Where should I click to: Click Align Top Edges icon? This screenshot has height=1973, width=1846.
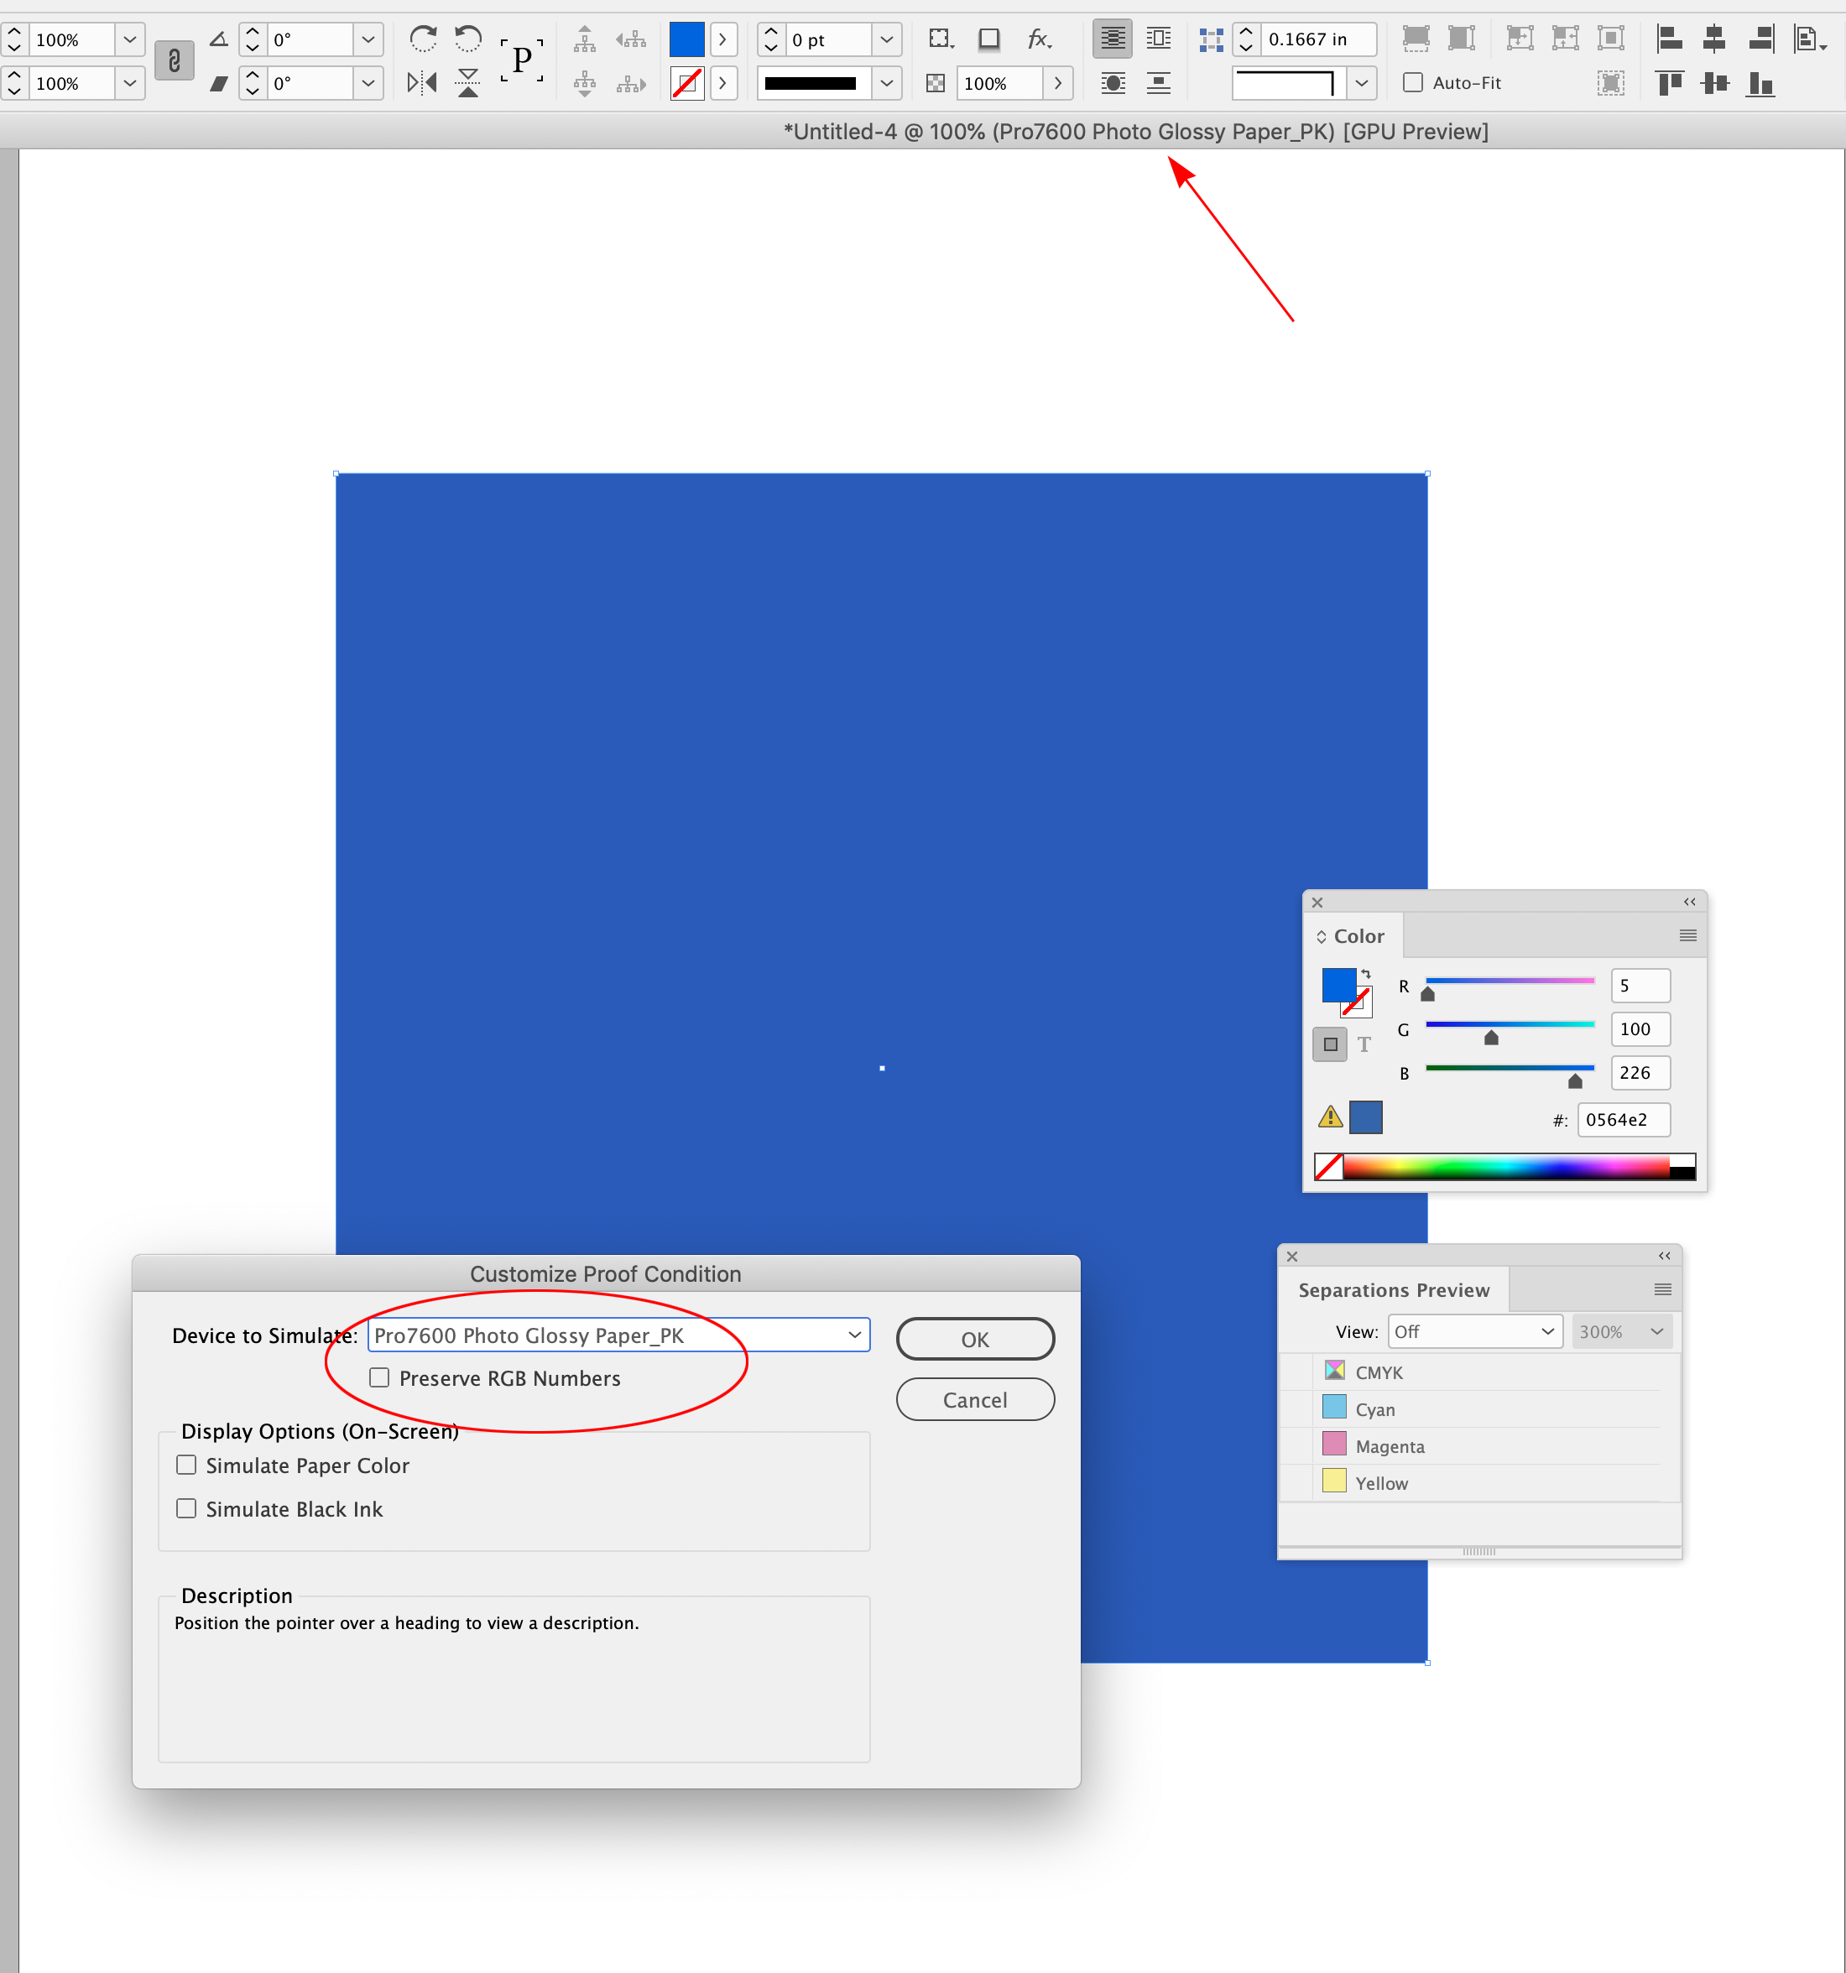[1671, 82]
